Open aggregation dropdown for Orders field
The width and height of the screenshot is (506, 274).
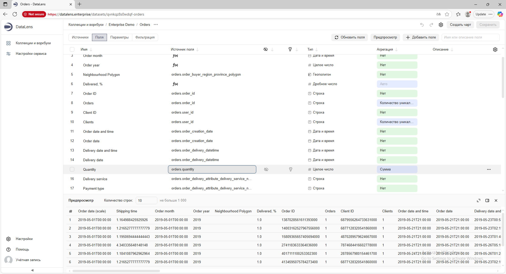(397, 103)
